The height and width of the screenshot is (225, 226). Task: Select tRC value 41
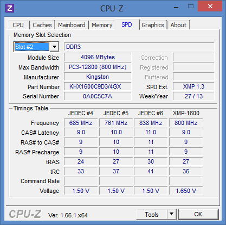[151, 171]
